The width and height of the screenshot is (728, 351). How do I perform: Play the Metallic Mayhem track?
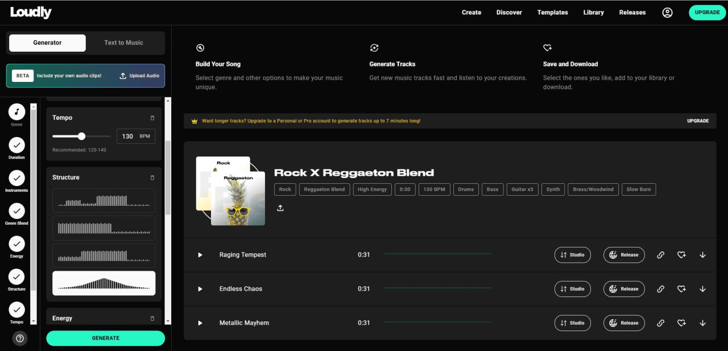pos(200,323)
